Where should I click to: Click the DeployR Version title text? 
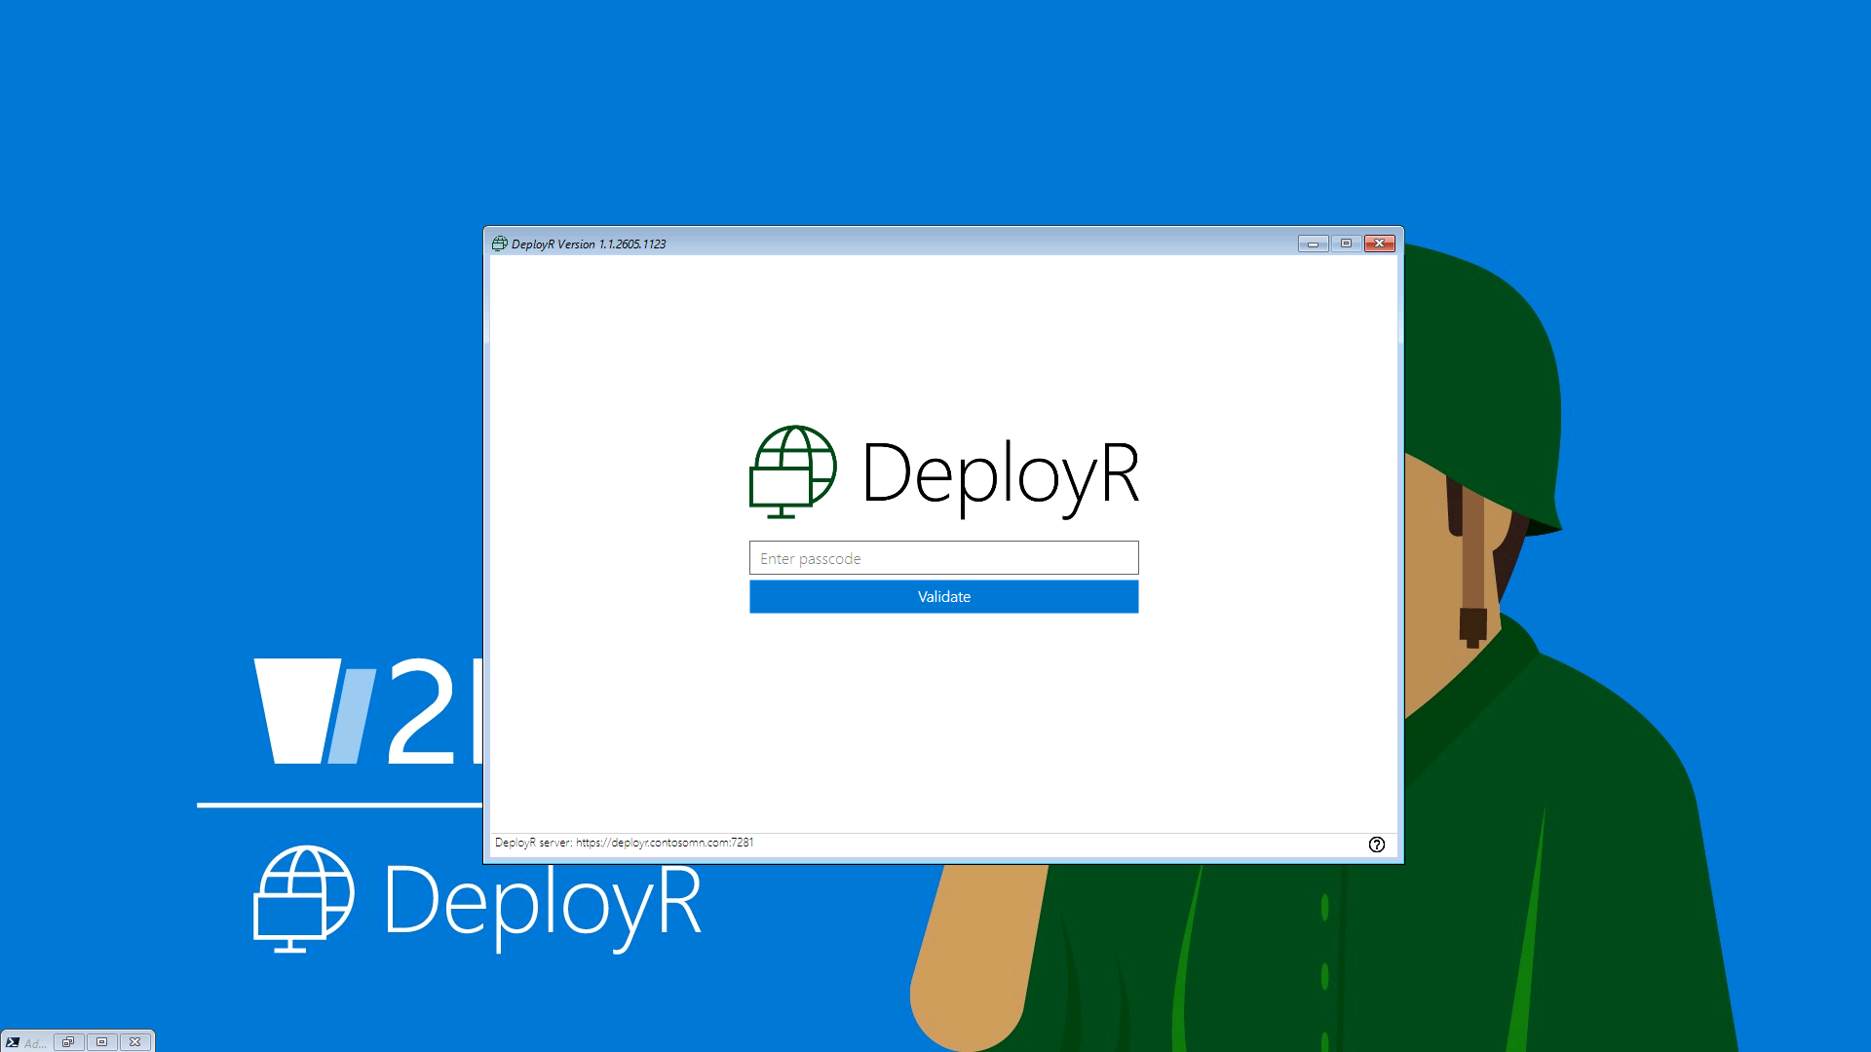[589, 244]
